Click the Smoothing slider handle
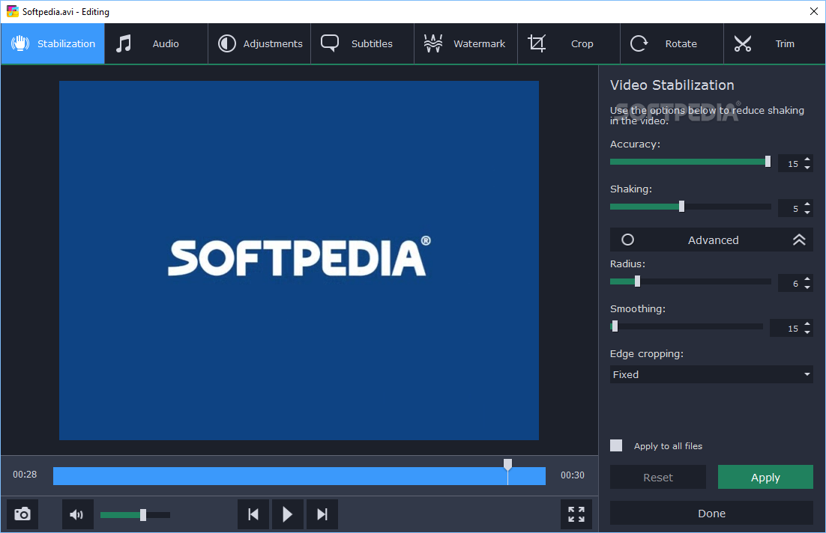 (615, 326)
